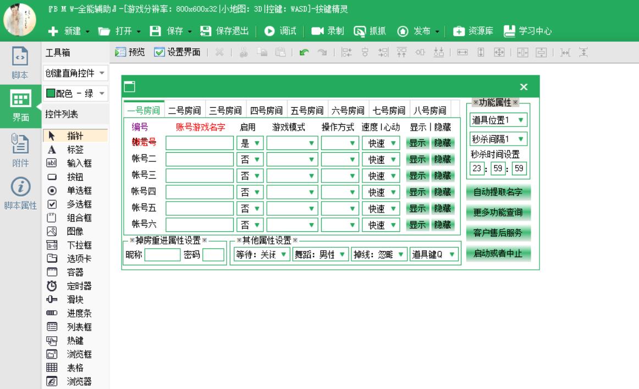Toggle the 设置界面 checkbox
The height and width of the screenshot is (389, 639).
[158, 53]
